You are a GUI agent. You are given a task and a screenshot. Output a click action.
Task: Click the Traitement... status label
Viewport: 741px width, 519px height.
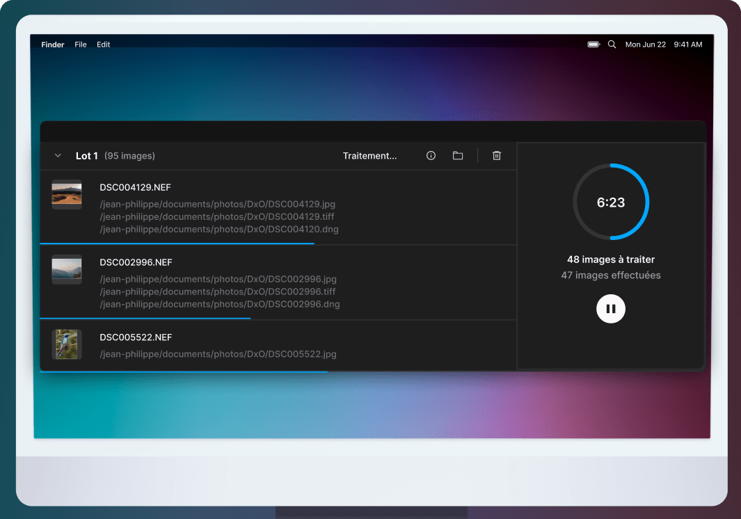[x=369, y=156]
